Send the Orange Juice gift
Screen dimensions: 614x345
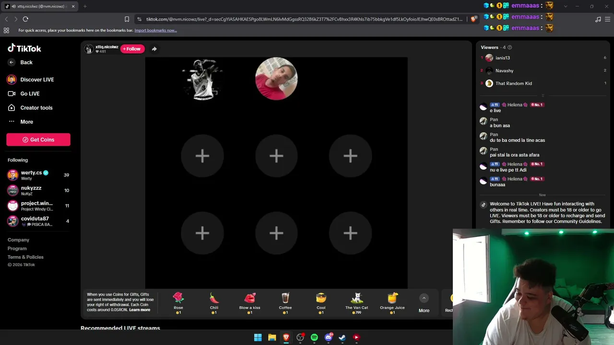pos(392,303)
